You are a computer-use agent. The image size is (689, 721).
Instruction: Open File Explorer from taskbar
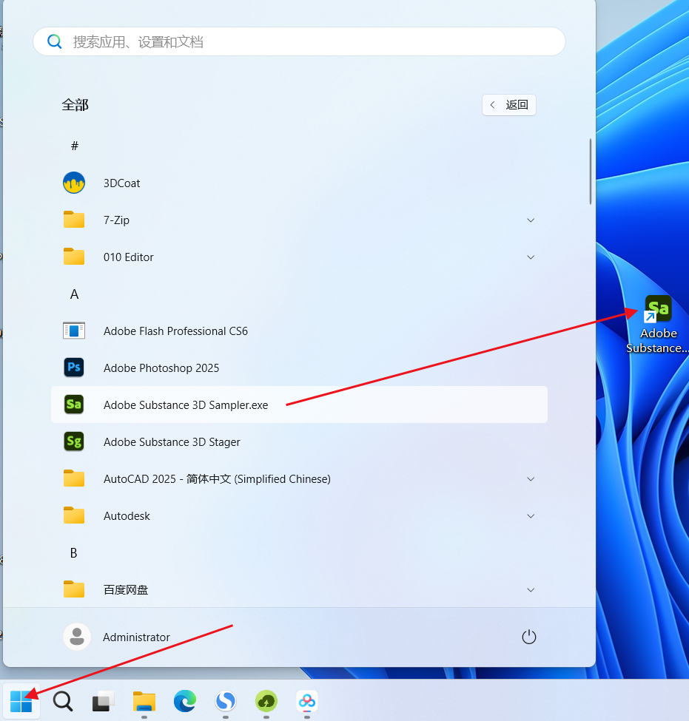click(144, 701)
